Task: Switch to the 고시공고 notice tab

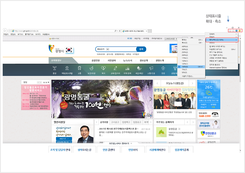Action: click(x=115, y=122)
